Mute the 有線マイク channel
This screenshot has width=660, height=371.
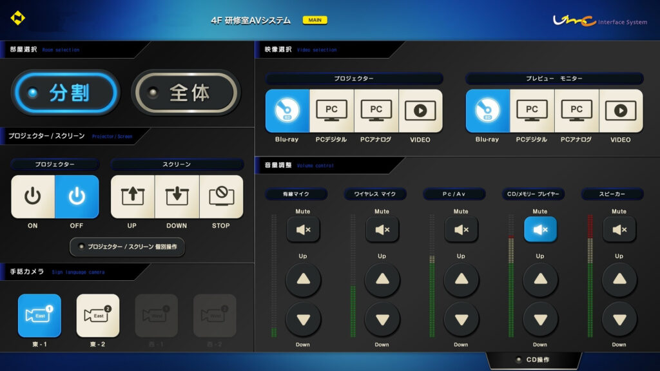click(x=303, y=229)
